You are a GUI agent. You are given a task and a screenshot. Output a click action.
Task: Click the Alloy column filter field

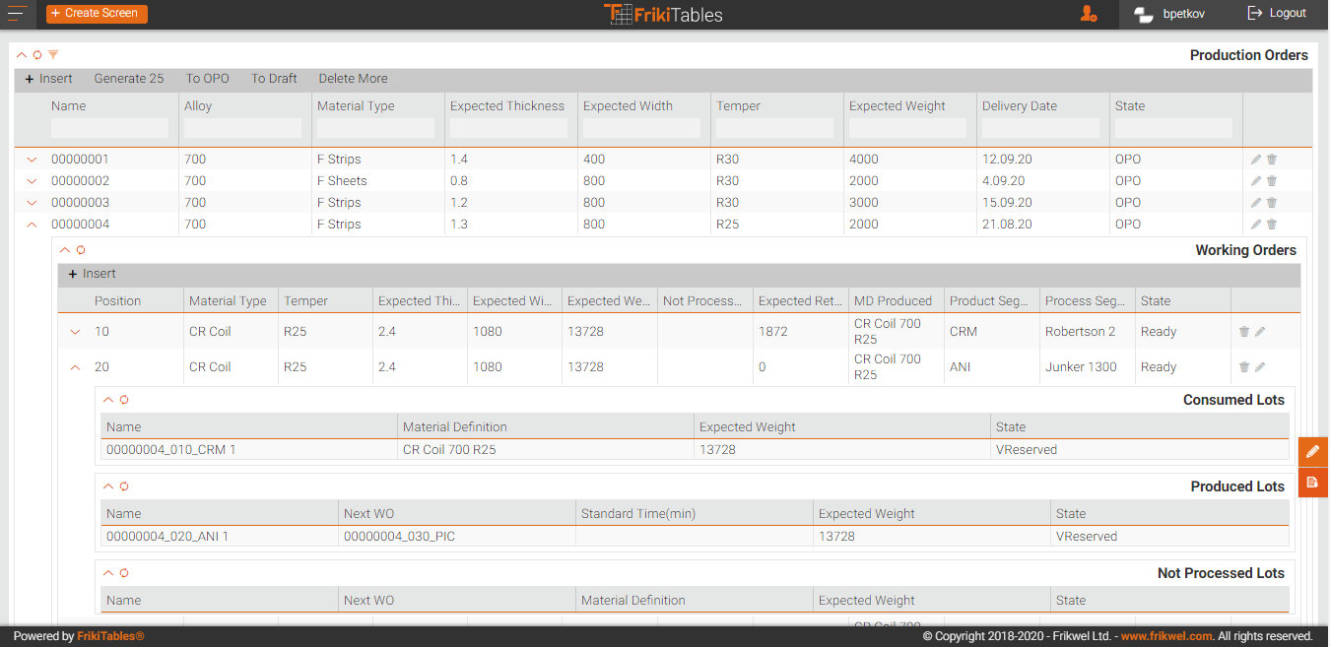click(x=242, y=128)
